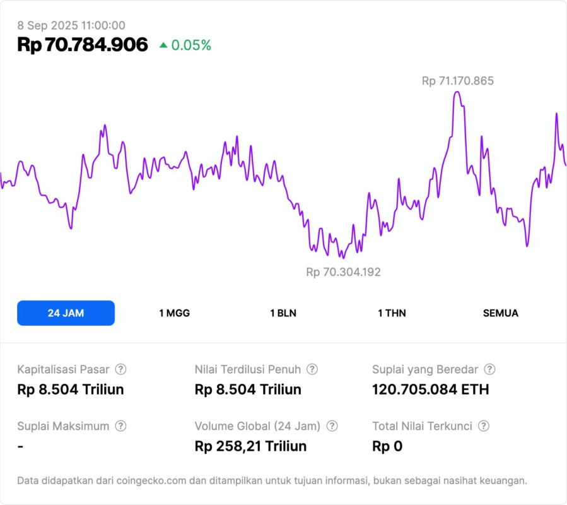The height and width of the screenshot is (505, 567).
Task: Switch chart to 1 MGG range
Action: tap(174, 313)
